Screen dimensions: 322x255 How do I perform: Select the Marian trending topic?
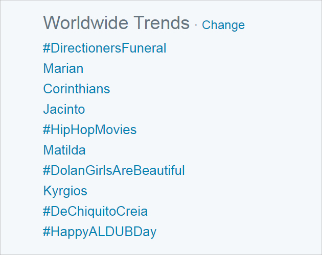coord(63,68)
